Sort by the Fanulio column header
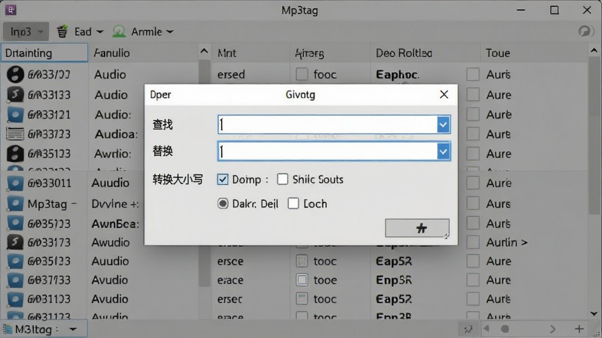Viewport: 602px width, 338px height. pyautogui.click(x=112, y=53)
